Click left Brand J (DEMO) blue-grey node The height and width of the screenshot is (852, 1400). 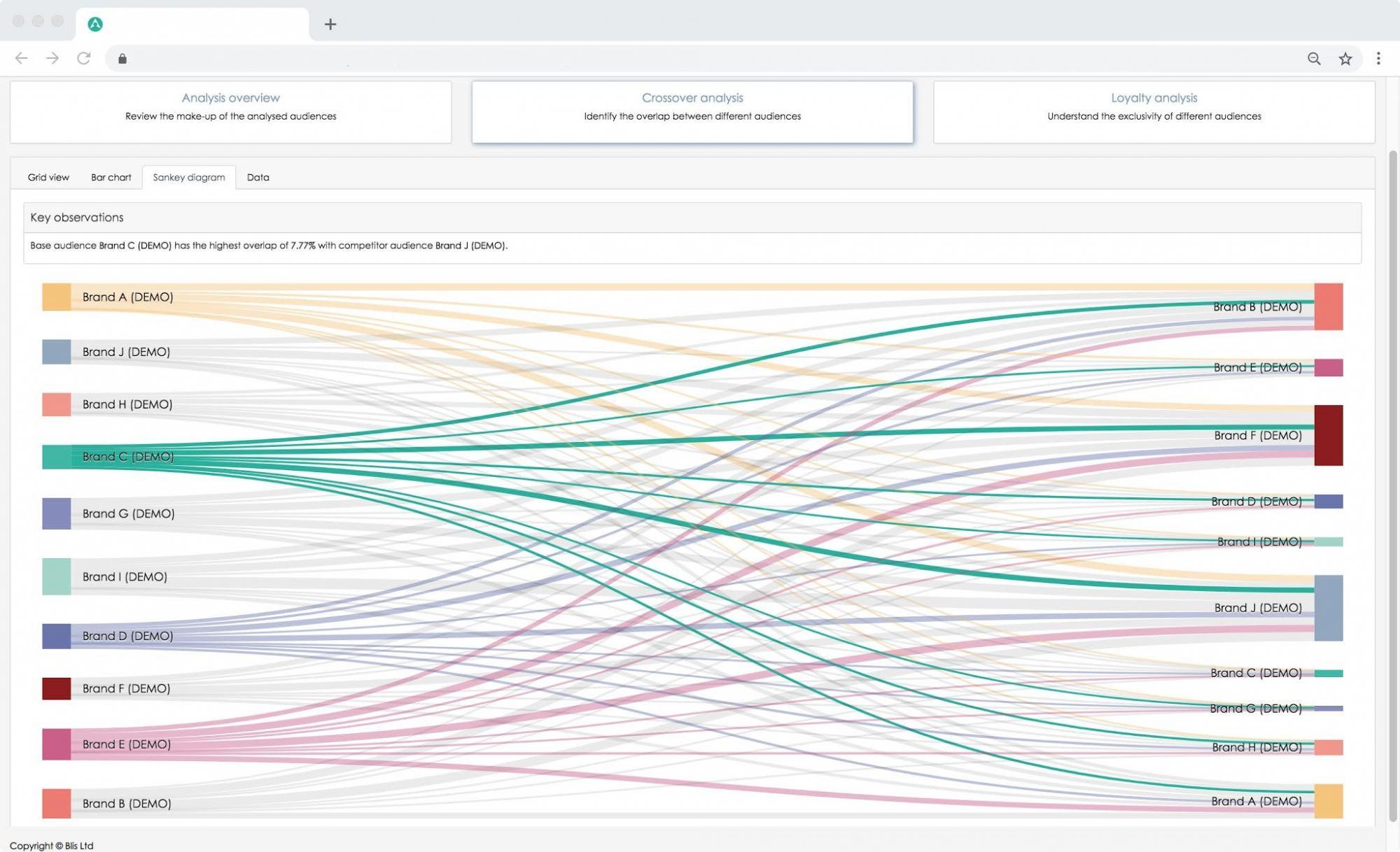coord(56,352)
